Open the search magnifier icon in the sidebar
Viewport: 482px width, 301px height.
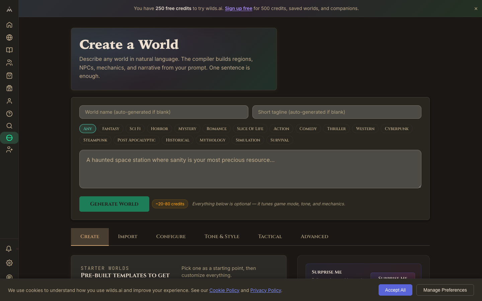(9, 126)
